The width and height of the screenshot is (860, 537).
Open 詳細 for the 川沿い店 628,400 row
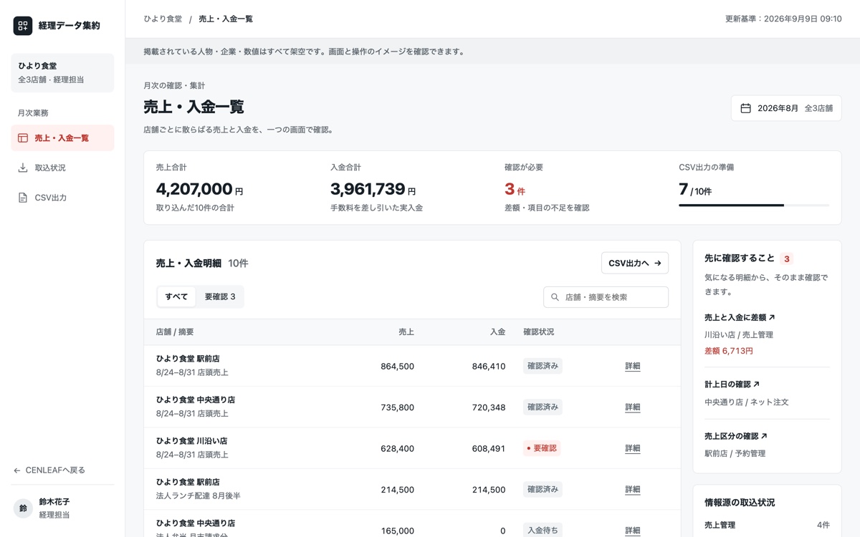click(x=633, y=448)
